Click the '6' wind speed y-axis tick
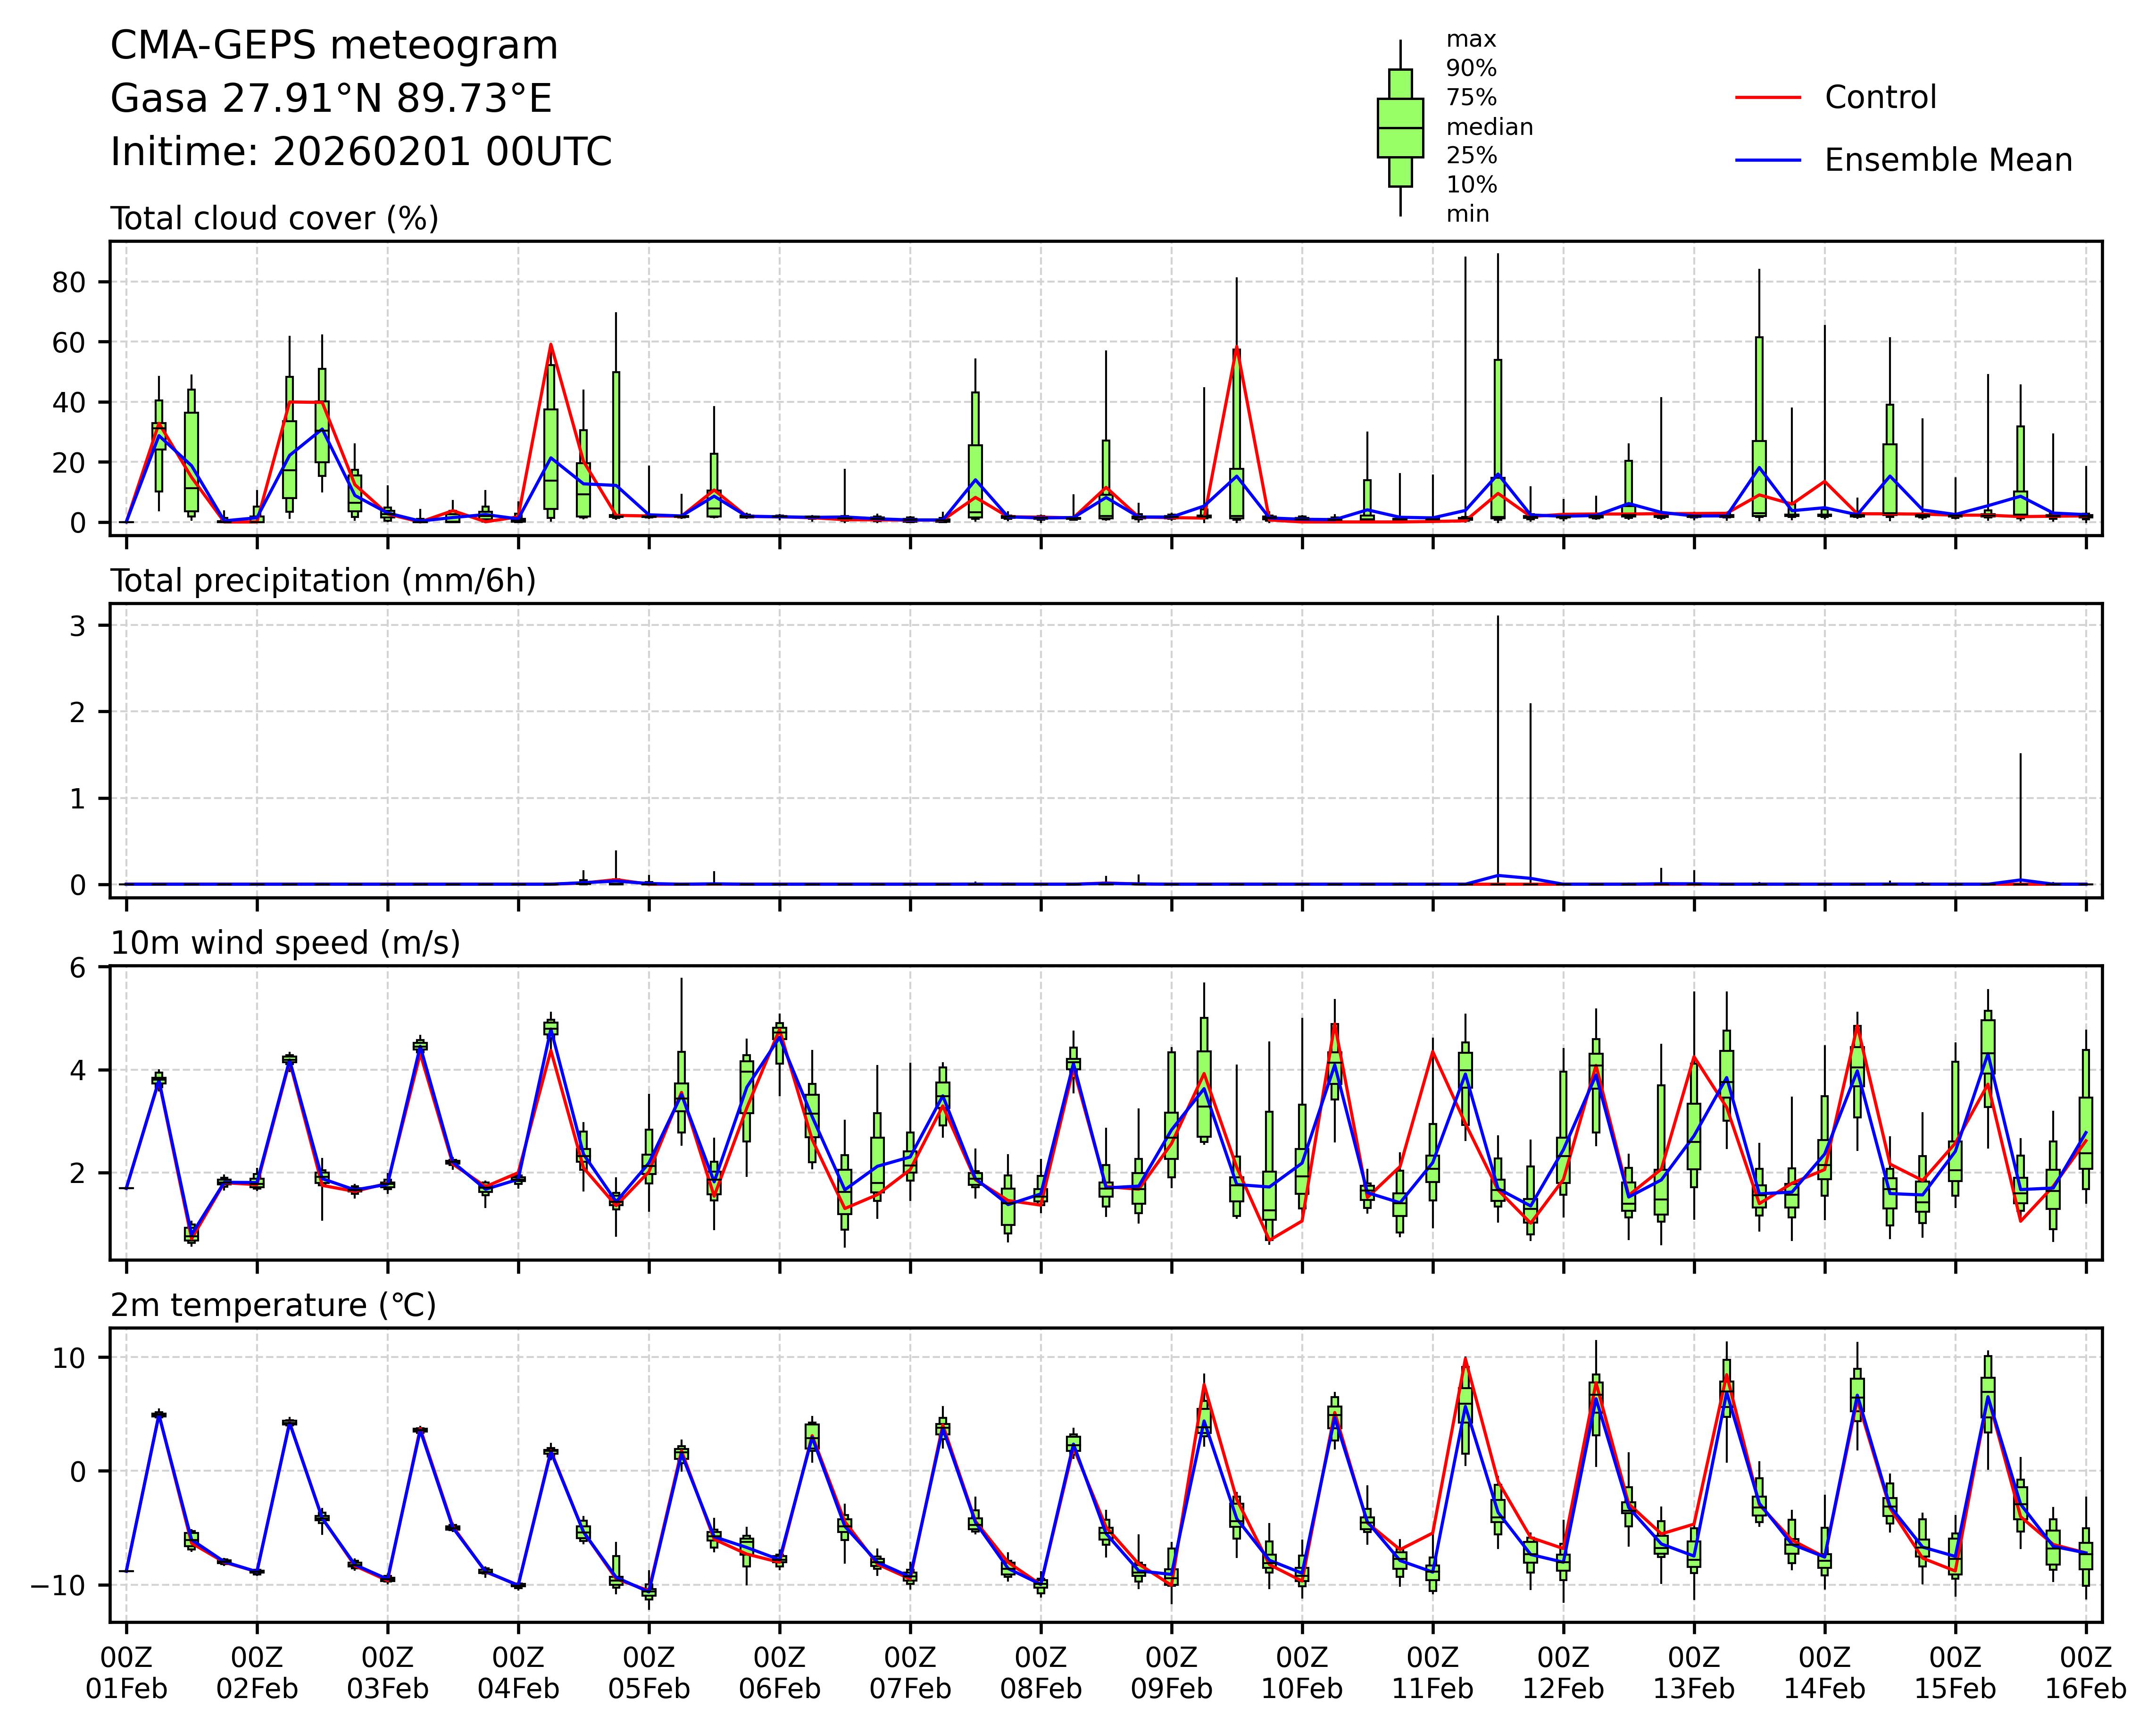 (x=77, y=968)
